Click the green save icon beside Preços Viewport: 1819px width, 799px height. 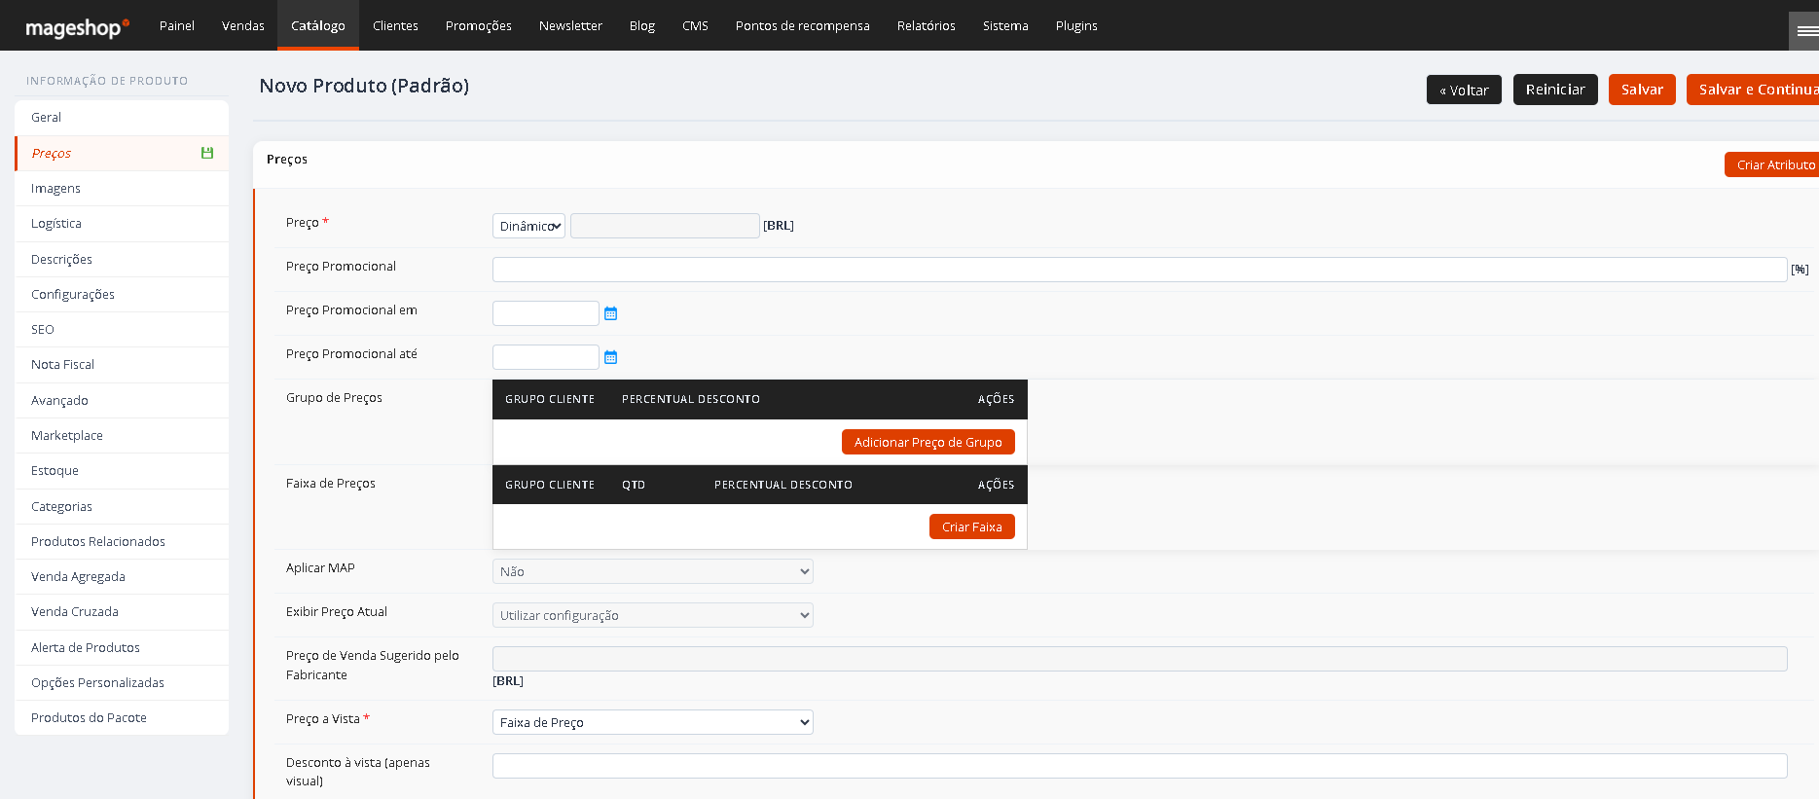[206, 153]
